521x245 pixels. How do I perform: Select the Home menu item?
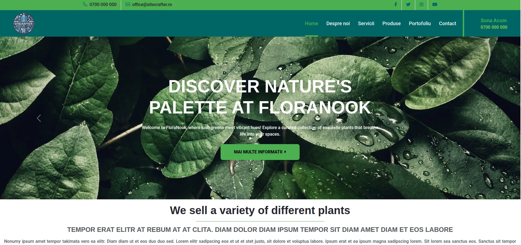311,24
